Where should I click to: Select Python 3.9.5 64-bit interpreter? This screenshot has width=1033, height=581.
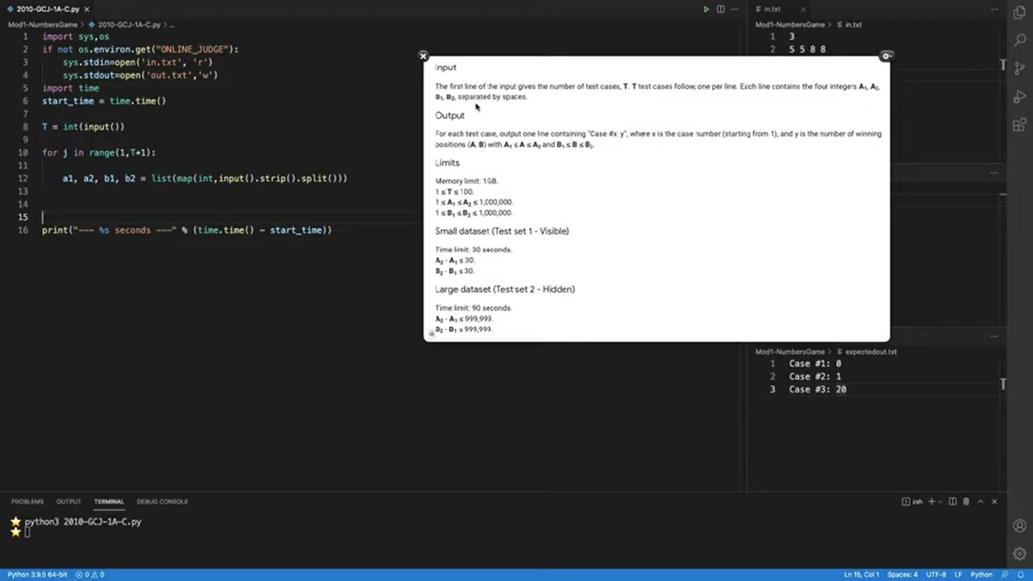(37, 575)
